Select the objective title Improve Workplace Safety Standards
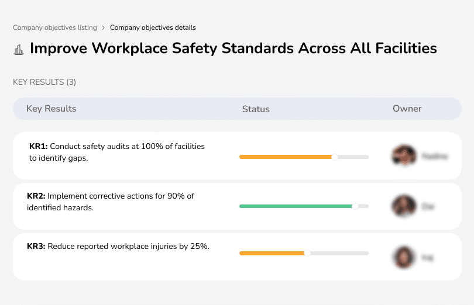Image resolution: width=474 pixels, height=305 pixels. pyautogui.click(x=233, y=48)
